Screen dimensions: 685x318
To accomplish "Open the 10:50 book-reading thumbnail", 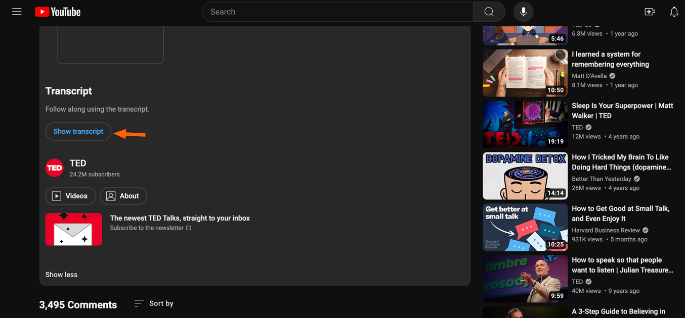I will [525, 73].
